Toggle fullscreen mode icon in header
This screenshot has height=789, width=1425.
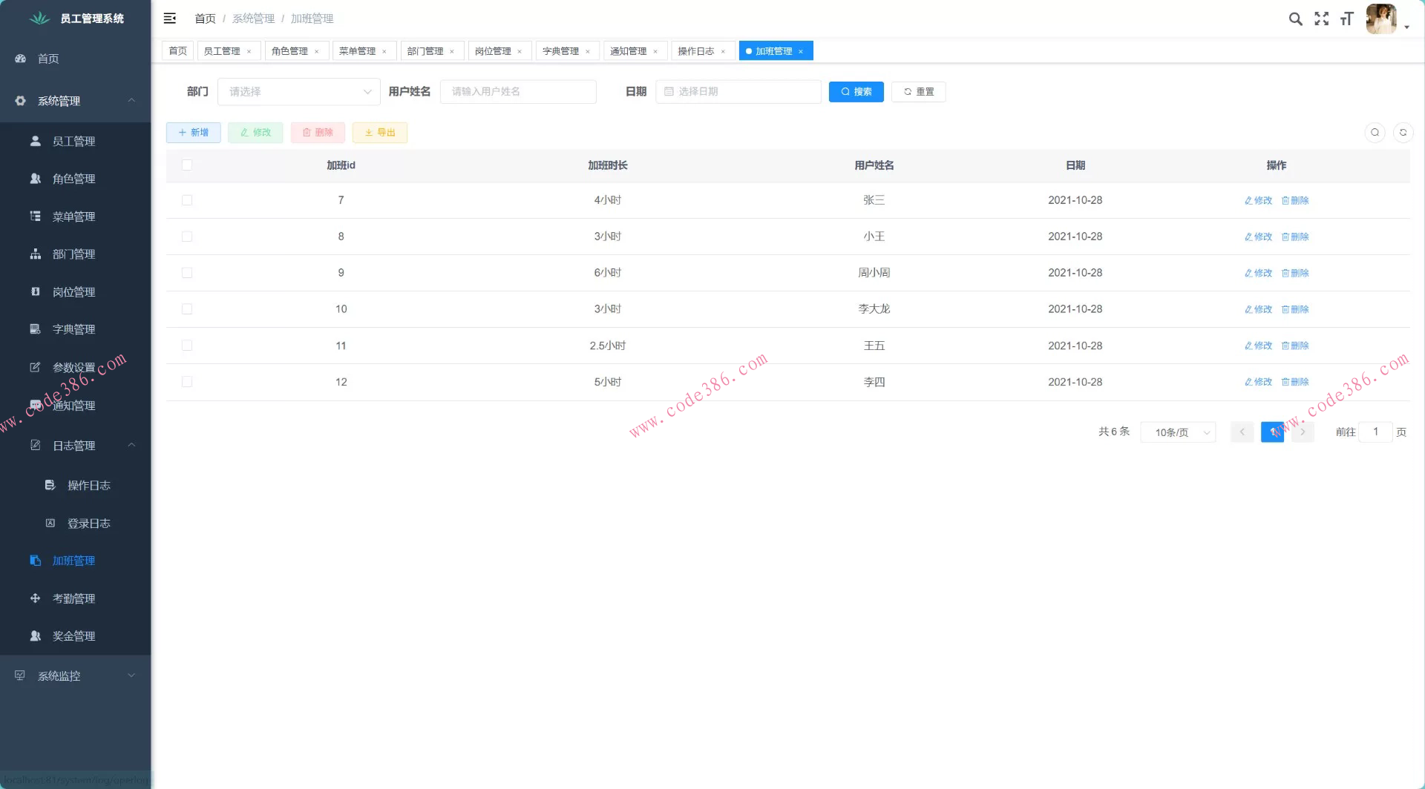pyautogui.click(x=1321, y=19)
